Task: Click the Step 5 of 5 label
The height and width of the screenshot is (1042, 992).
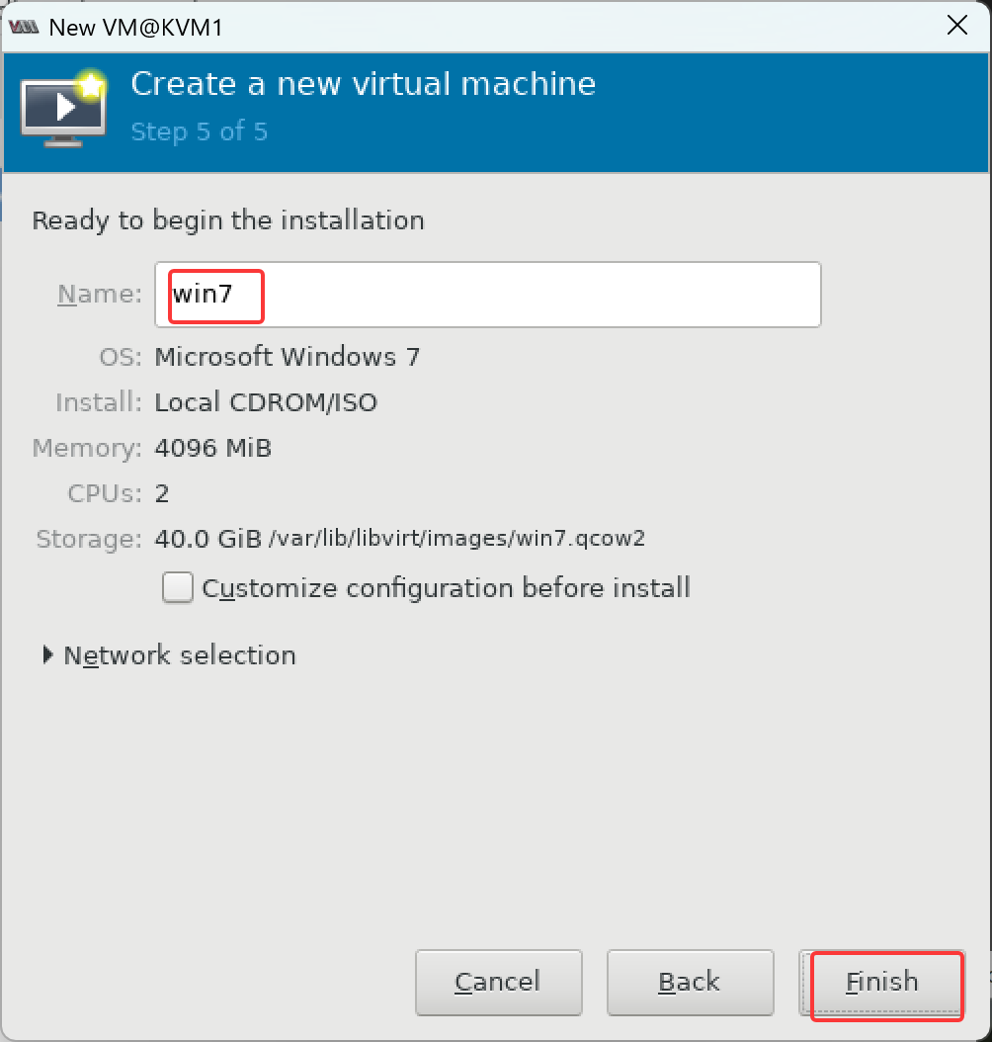Action: 200,131
